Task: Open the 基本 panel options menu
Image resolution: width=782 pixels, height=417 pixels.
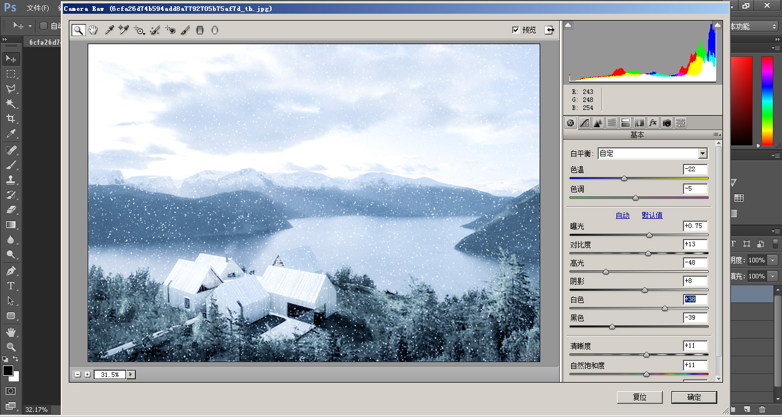Action: tap(716, 135)
